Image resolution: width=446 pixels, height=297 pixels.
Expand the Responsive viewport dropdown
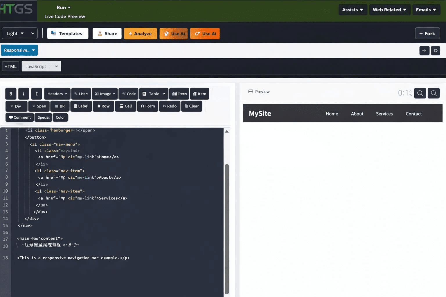(19, 50)
